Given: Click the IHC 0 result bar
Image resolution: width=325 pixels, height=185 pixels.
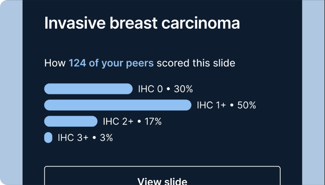Looking at the screenshot, I should (x=88, y=89).
